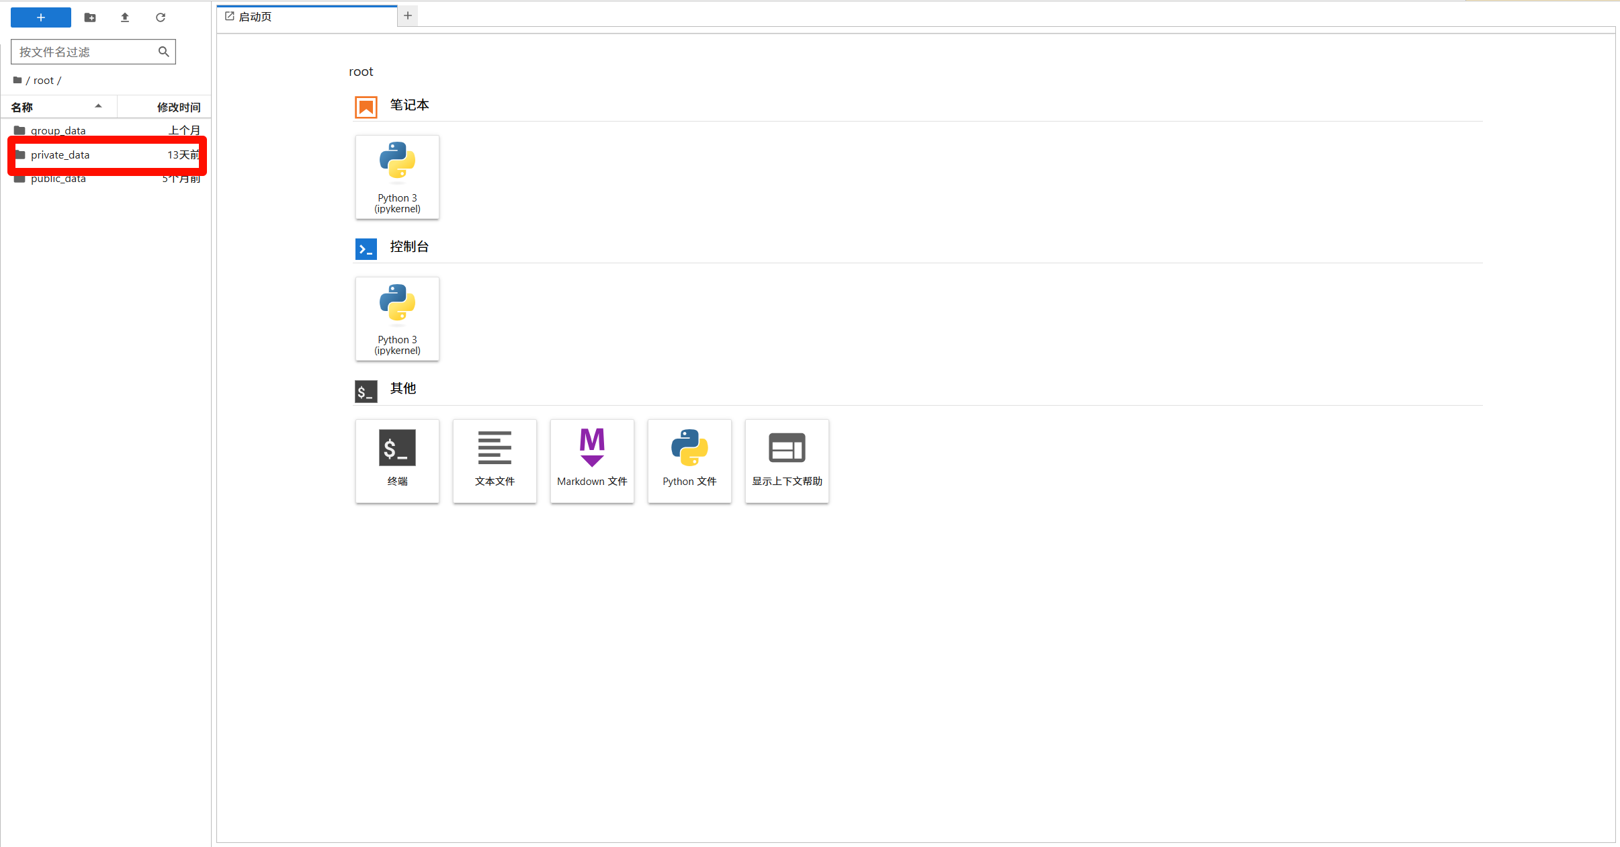Focus the 按文件名过滤 filter field
The image size is (1620, 847).
(x=84, y=52)
